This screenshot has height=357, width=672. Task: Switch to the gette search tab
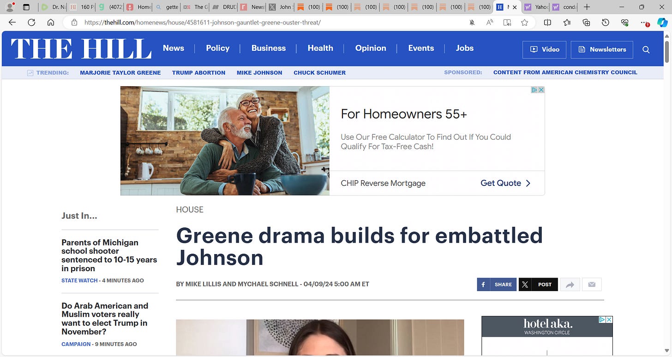167,7
